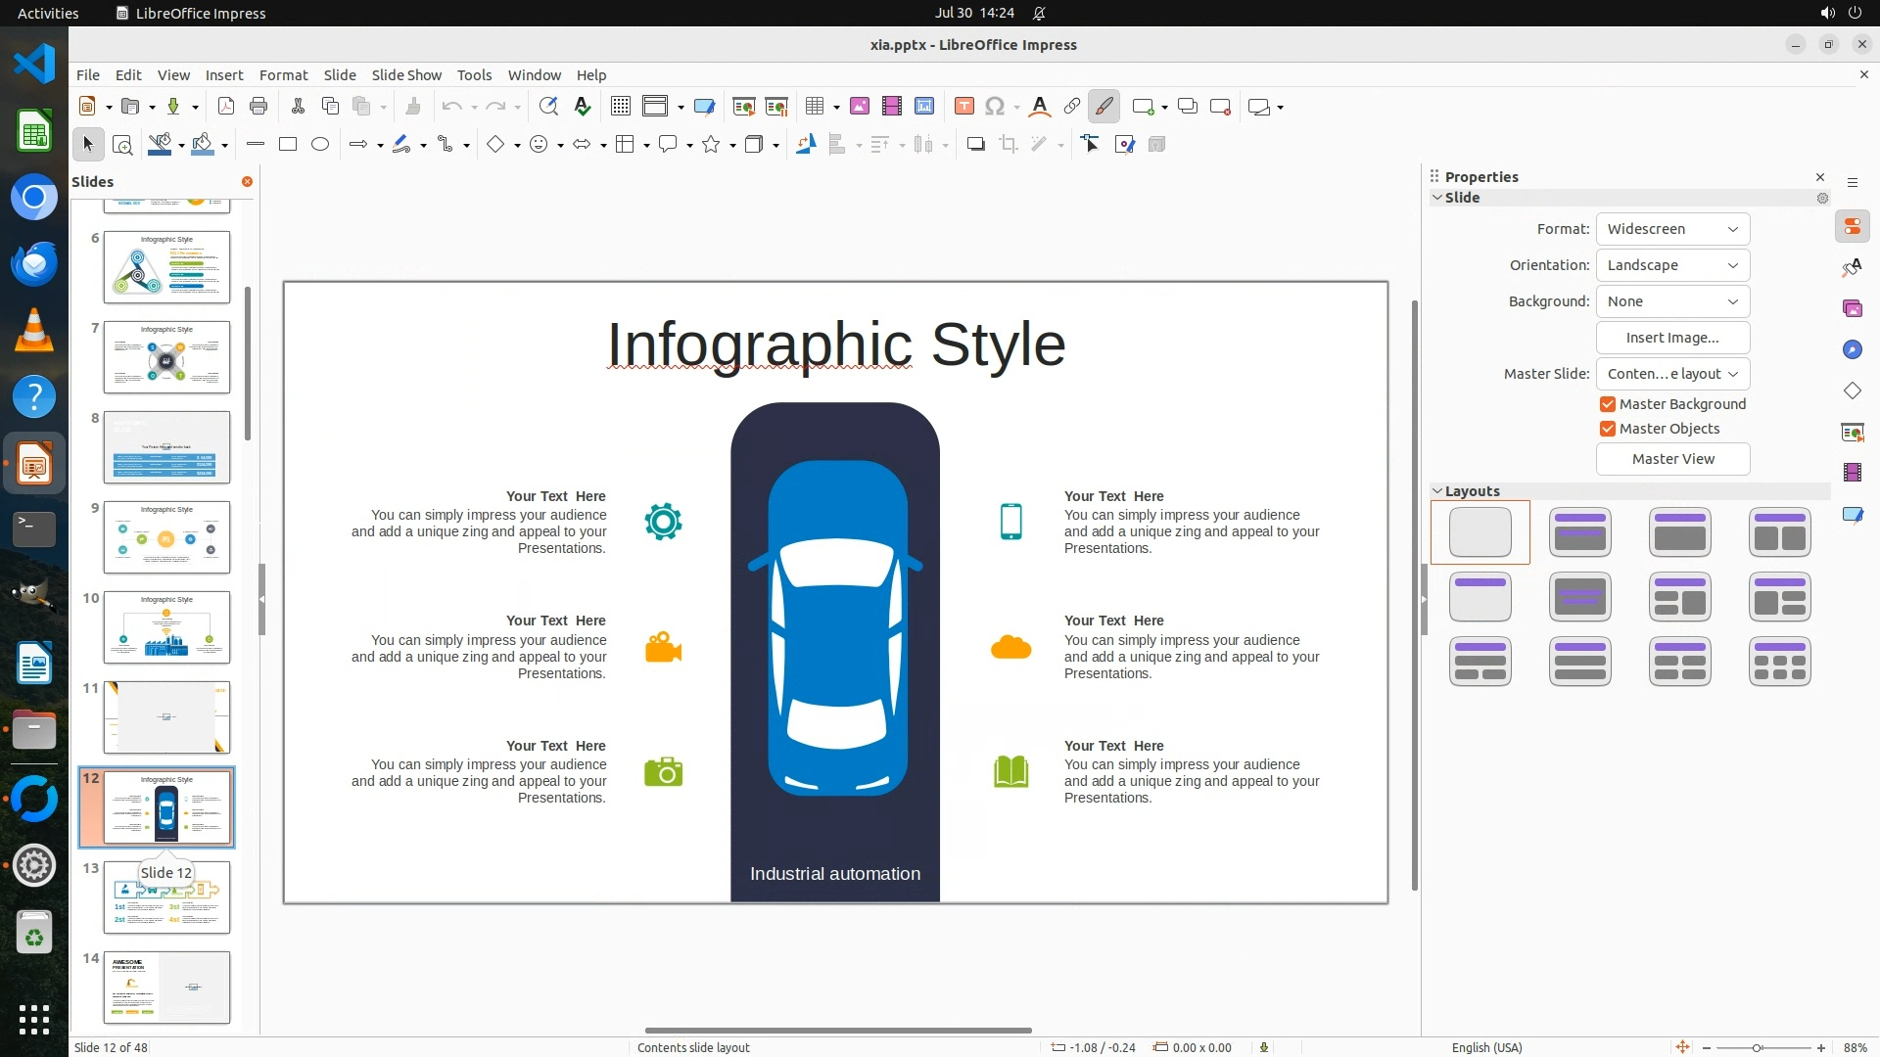Uncheck the Master Objects checkbox
The width and height of the screenshot is (1880, 1057).
point(1608,429)
